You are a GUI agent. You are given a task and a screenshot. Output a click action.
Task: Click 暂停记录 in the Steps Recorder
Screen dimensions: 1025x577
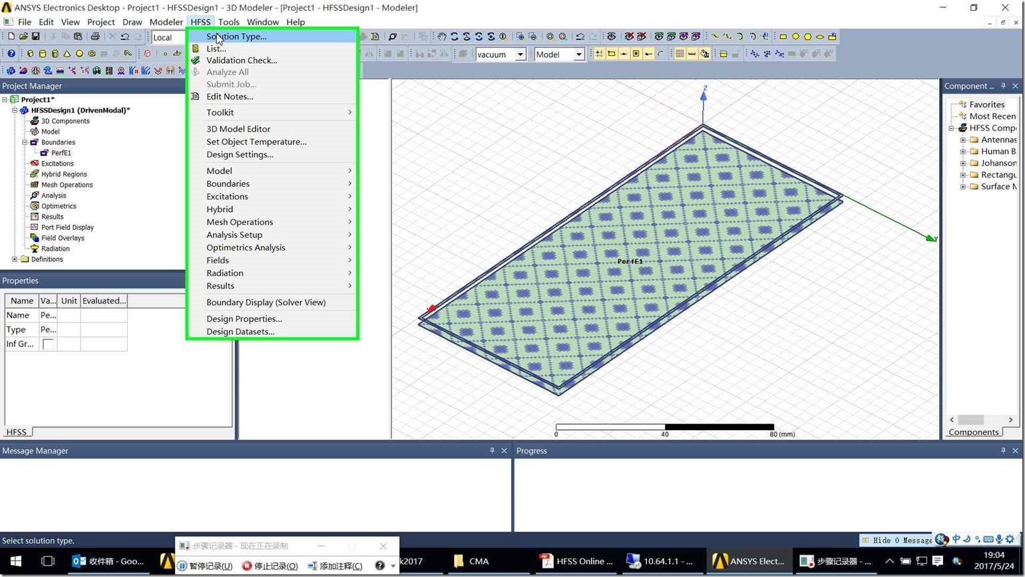[x=204, y=566]
